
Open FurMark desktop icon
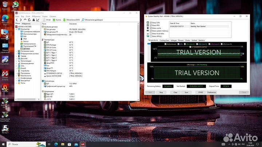click(5, 88)
